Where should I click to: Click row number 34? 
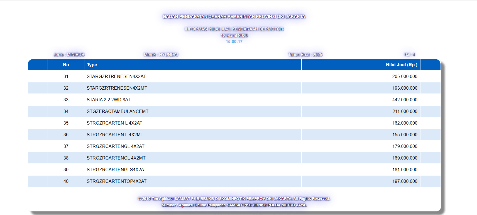pyautogui.click(x=66, y=111)
